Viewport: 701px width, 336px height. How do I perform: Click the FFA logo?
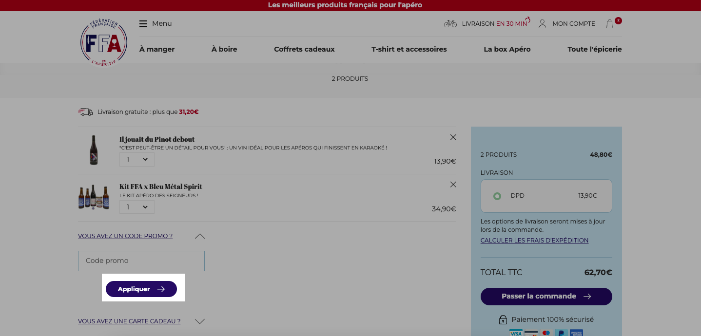tap(104, 43)
